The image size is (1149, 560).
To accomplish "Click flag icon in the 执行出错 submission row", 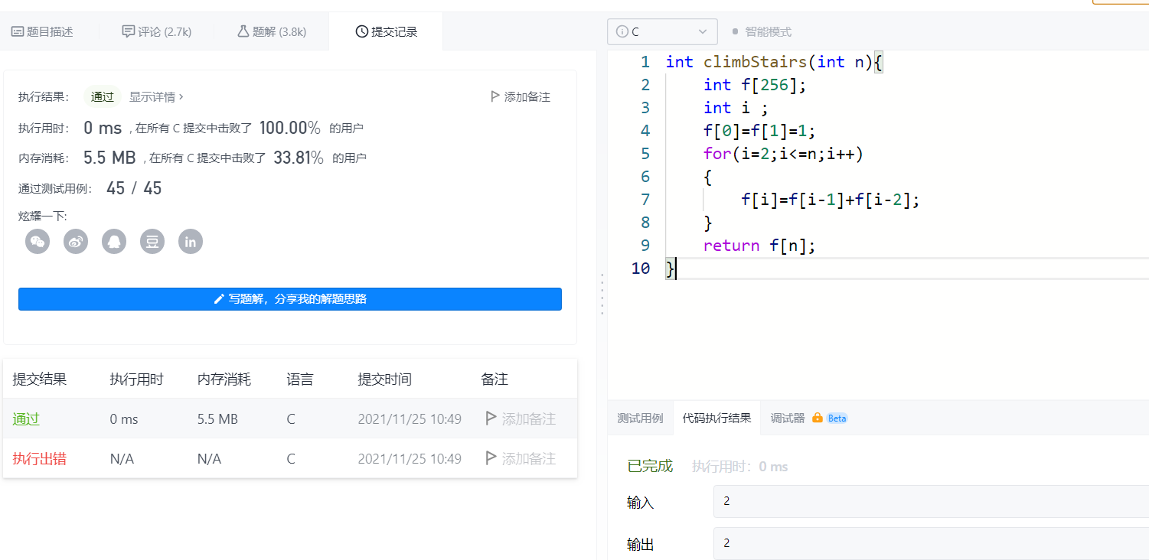I will coord(491,458).
